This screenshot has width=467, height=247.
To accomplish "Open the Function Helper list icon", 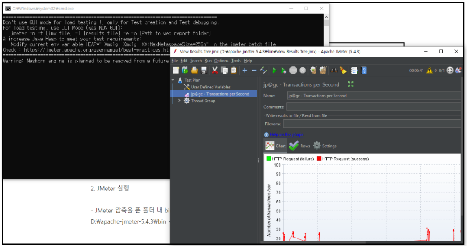I will (354, 71).
